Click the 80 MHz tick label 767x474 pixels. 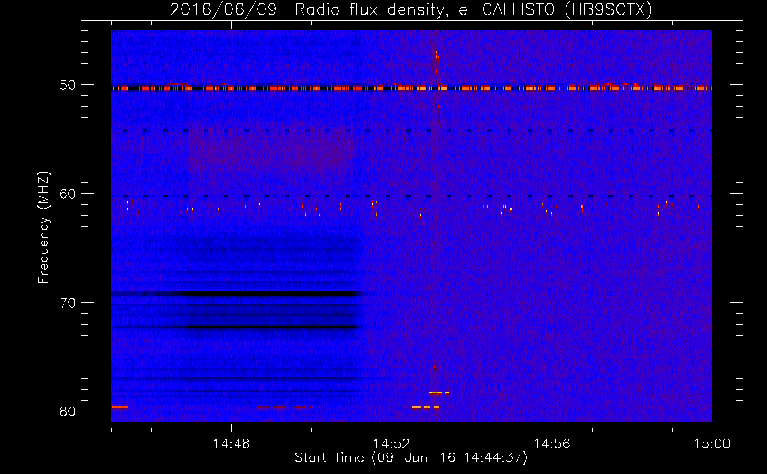(68, 411)
